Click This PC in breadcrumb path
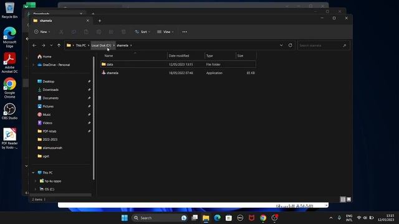The height and width of the screenshot is (224, 399). tap(81, 45)
